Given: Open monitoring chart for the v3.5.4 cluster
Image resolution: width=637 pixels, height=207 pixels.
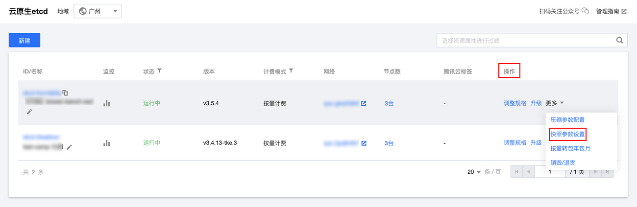Looking at the screenshot, I should (106, 103).
